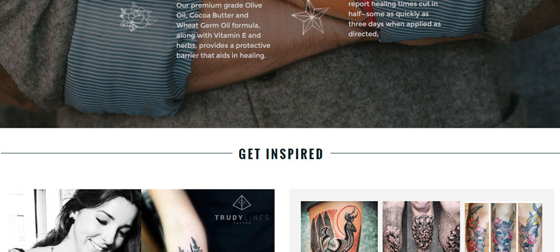The height and width of the screenshot is (252, 560).
Task: Click the outlined star icon
Action: [310, 18]
